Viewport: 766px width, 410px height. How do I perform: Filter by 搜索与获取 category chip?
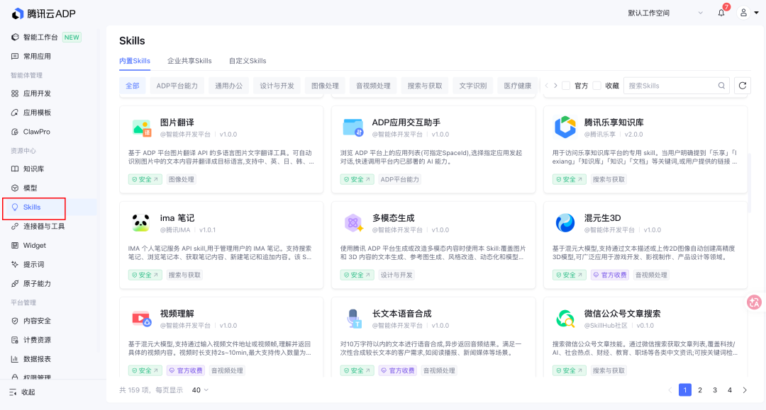click(425, 86)
